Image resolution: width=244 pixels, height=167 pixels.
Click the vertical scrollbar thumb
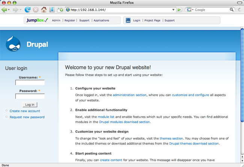pos(242,75)
